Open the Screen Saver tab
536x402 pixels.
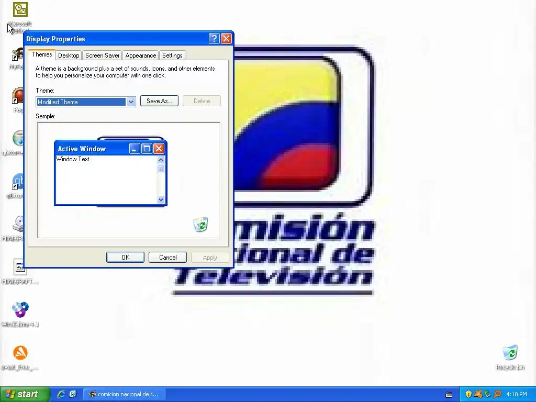(x=102, y=55)
